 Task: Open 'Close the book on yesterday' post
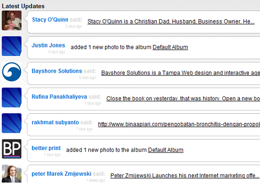(183, 98)
